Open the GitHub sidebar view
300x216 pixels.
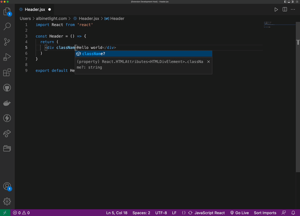click(7, 88)
